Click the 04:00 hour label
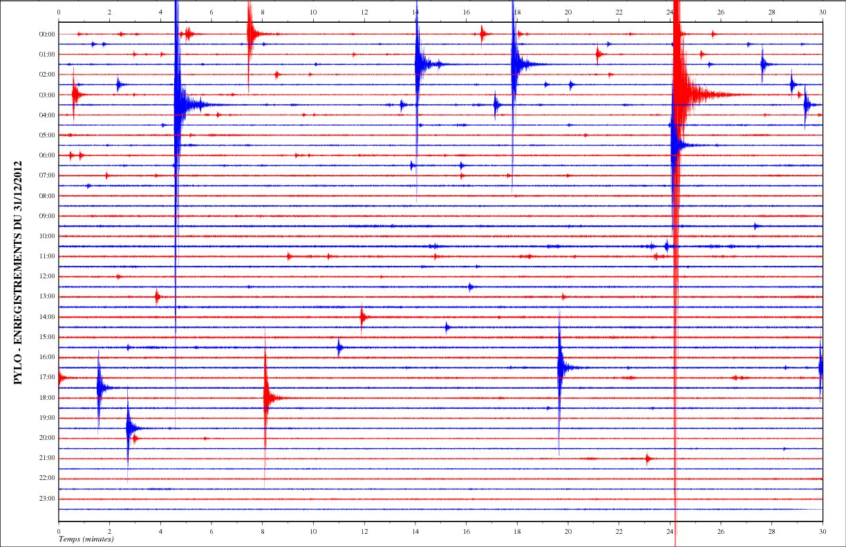 pyautogui.click(x=47, y=115)
